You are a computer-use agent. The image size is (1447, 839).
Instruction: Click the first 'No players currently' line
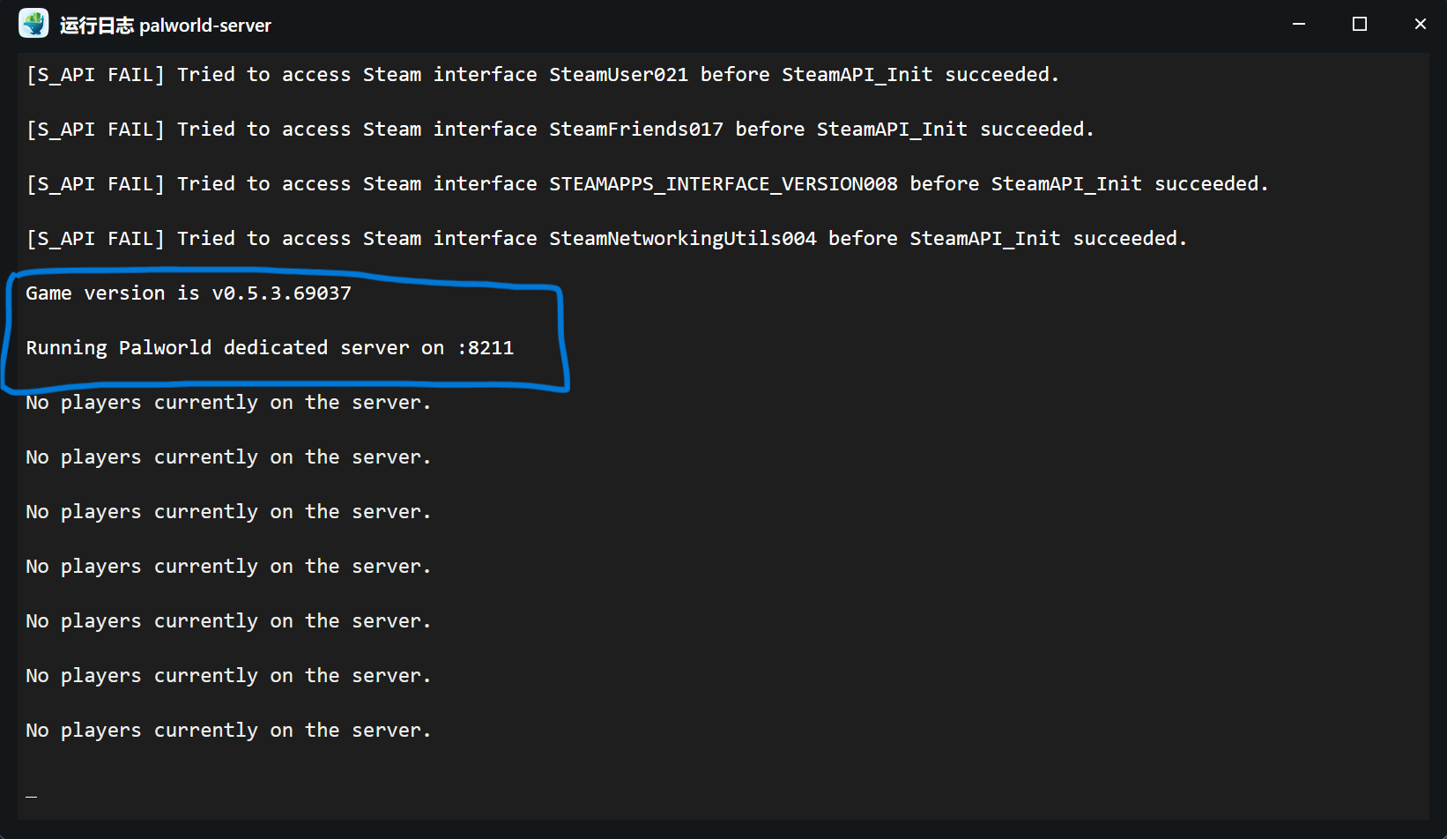(228, 404)
